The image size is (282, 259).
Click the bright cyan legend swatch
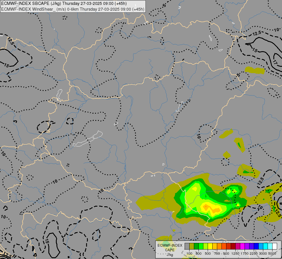point(265,246)
